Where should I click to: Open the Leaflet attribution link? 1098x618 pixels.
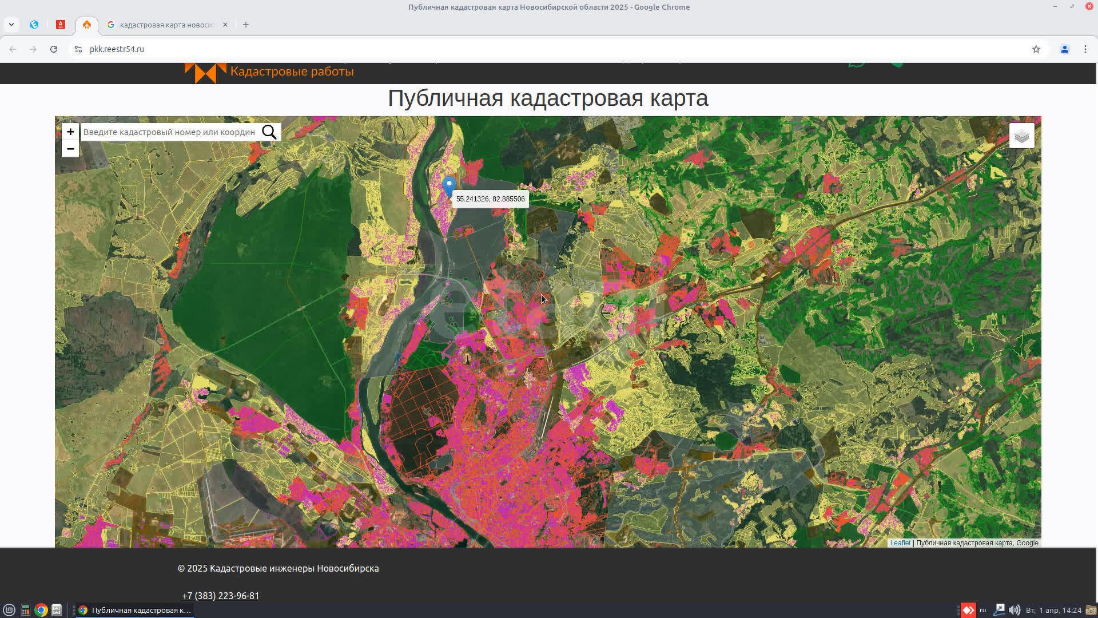click(x=900, y=543)
